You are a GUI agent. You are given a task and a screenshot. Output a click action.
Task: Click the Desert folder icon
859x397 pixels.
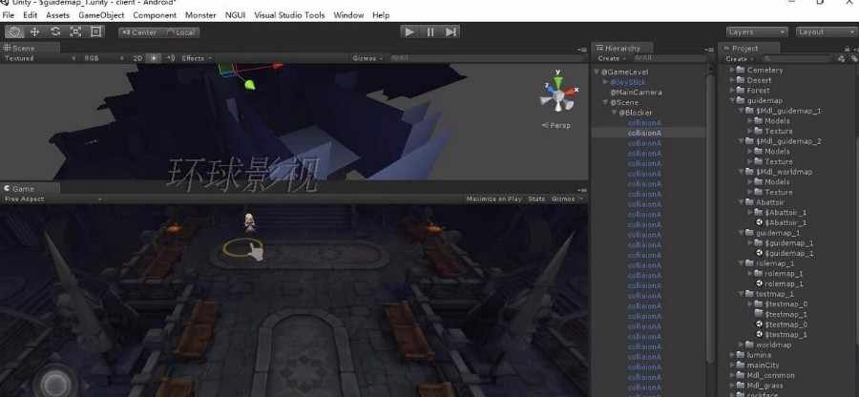click(x=741, y=80)
